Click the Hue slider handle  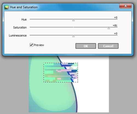[x=73, y=20]
